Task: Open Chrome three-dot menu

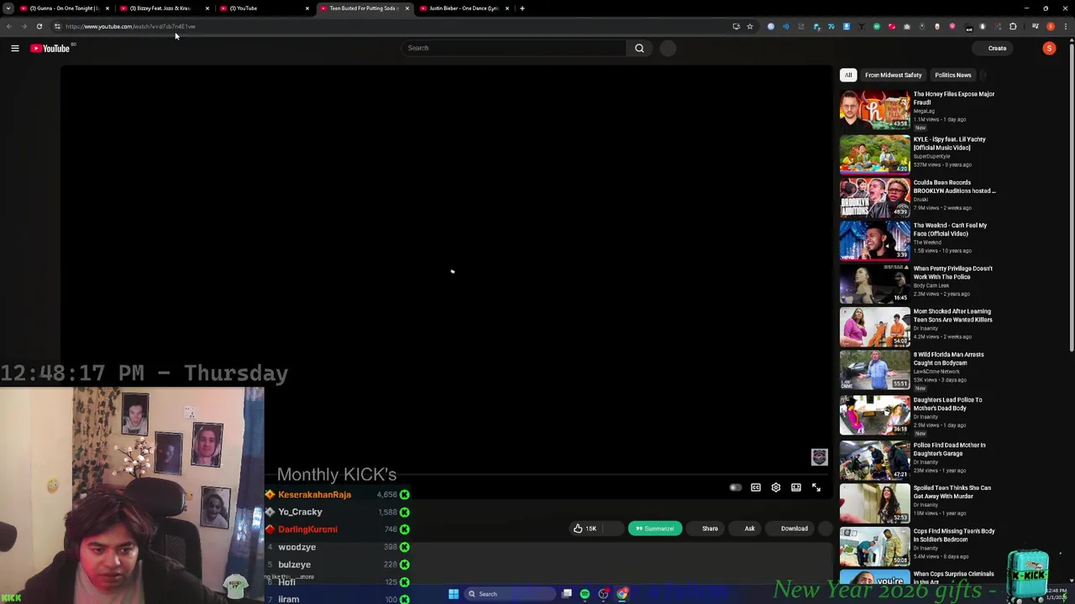Action: point(1065,26)
